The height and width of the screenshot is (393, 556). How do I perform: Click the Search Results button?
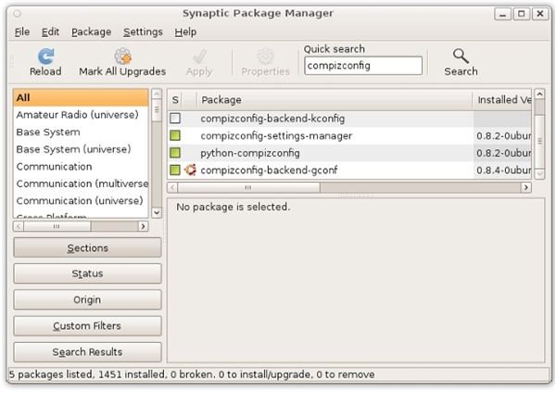(87, 352)
